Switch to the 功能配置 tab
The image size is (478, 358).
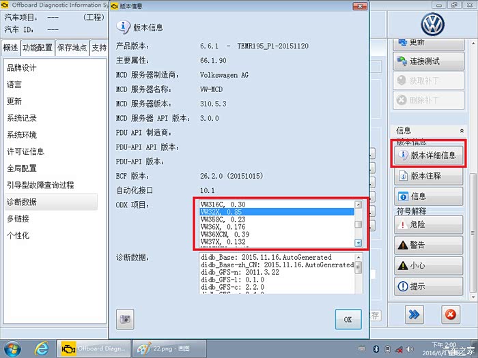(38, 48)
